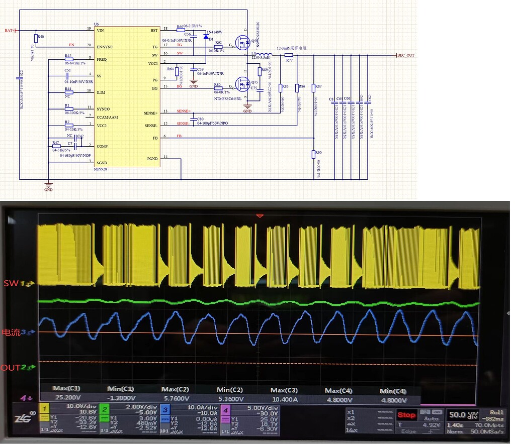Image resolution: width=515 pixels, height=444 pixels.
Task: Click the Max(C3) measurement value 10.400A
Action: 285,399
